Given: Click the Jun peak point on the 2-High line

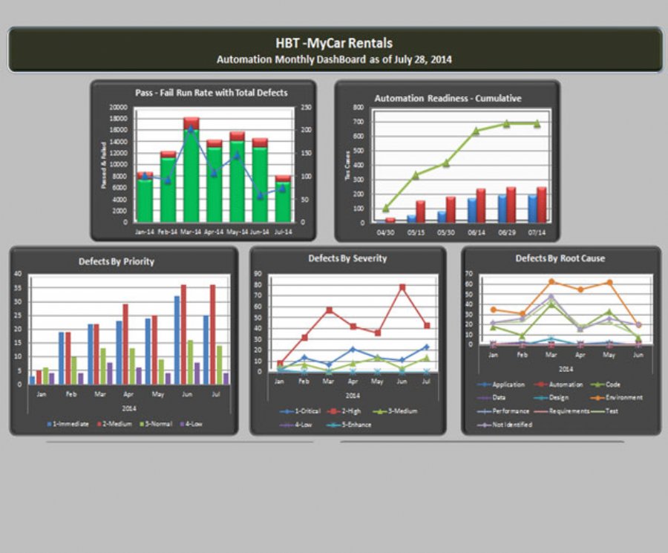Looking at the screenshot, I should pos(402,287).
